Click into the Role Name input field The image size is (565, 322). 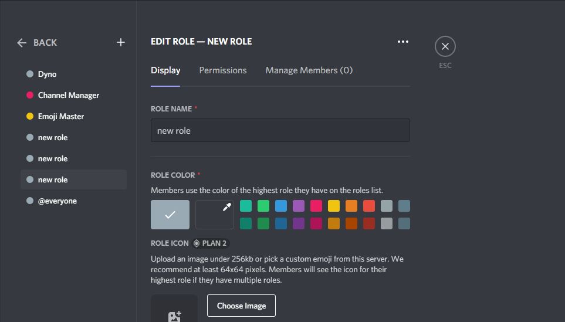pos(280,130)
